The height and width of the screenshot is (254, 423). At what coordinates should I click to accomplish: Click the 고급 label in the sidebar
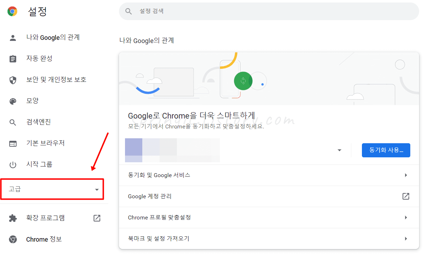click(14, 189)
